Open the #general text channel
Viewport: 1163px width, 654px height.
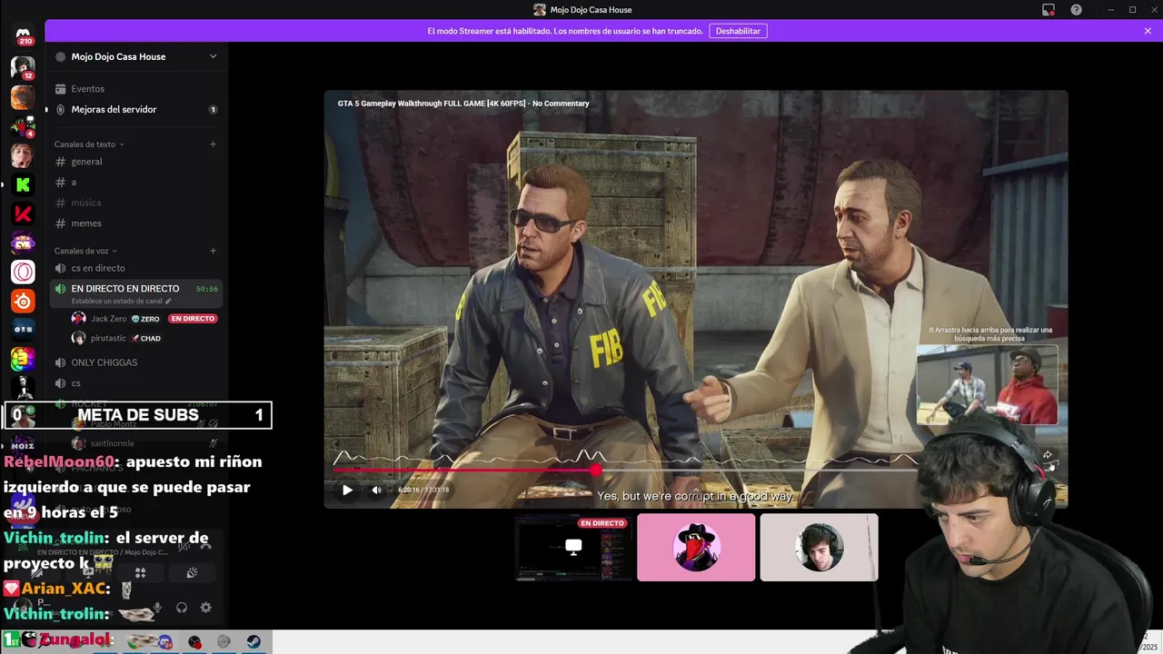(x=136, y=162)
